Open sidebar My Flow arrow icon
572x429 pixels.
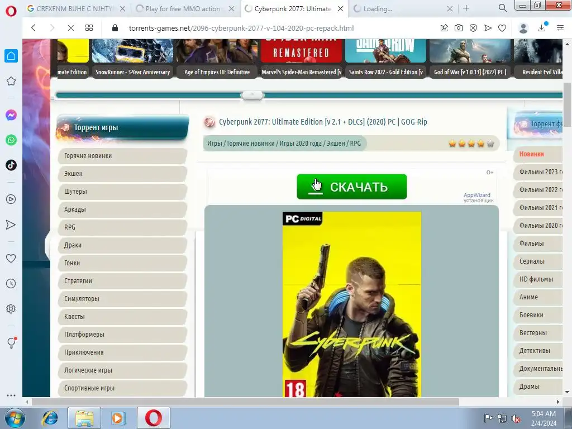11,225
